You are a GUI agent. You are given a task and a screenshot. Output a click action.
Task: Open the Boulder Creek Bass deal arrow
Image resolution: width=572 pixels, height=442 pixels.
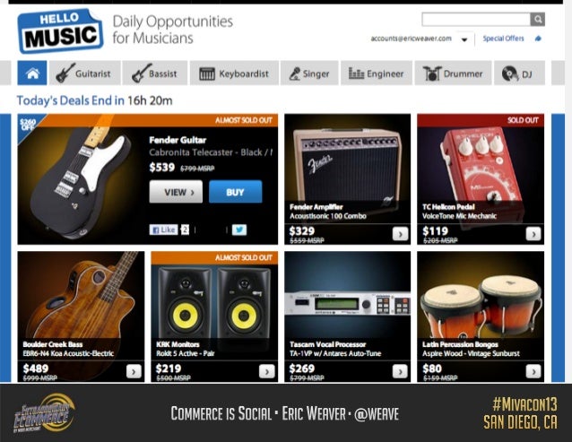tap(134, 371)
